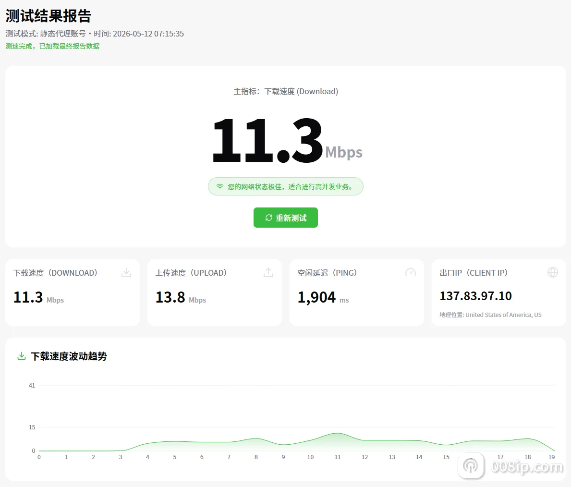Click the upload icon in 上传速度 card
The image size is (571, 487).
point(268,272)
